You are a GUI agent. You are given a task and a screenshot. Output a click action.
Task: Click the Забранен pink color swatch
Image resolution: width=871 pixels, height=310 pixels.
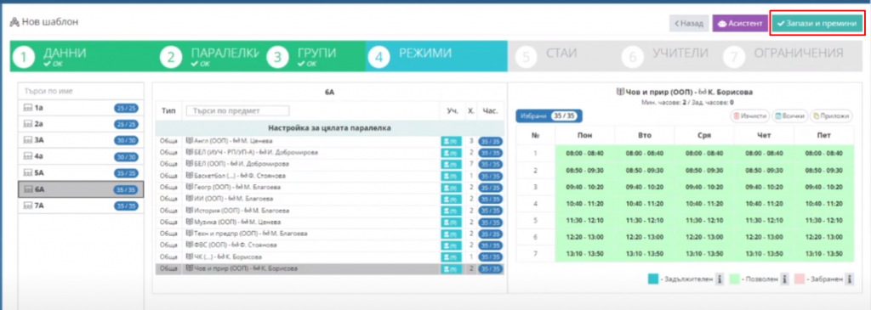pos(800,279)
